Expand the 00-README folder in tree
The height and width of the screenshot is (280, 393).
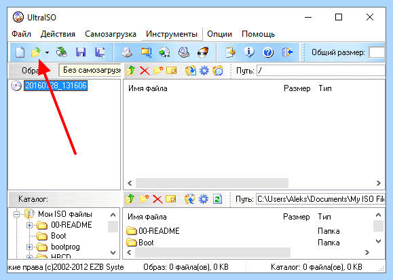[x=29, y=226]
